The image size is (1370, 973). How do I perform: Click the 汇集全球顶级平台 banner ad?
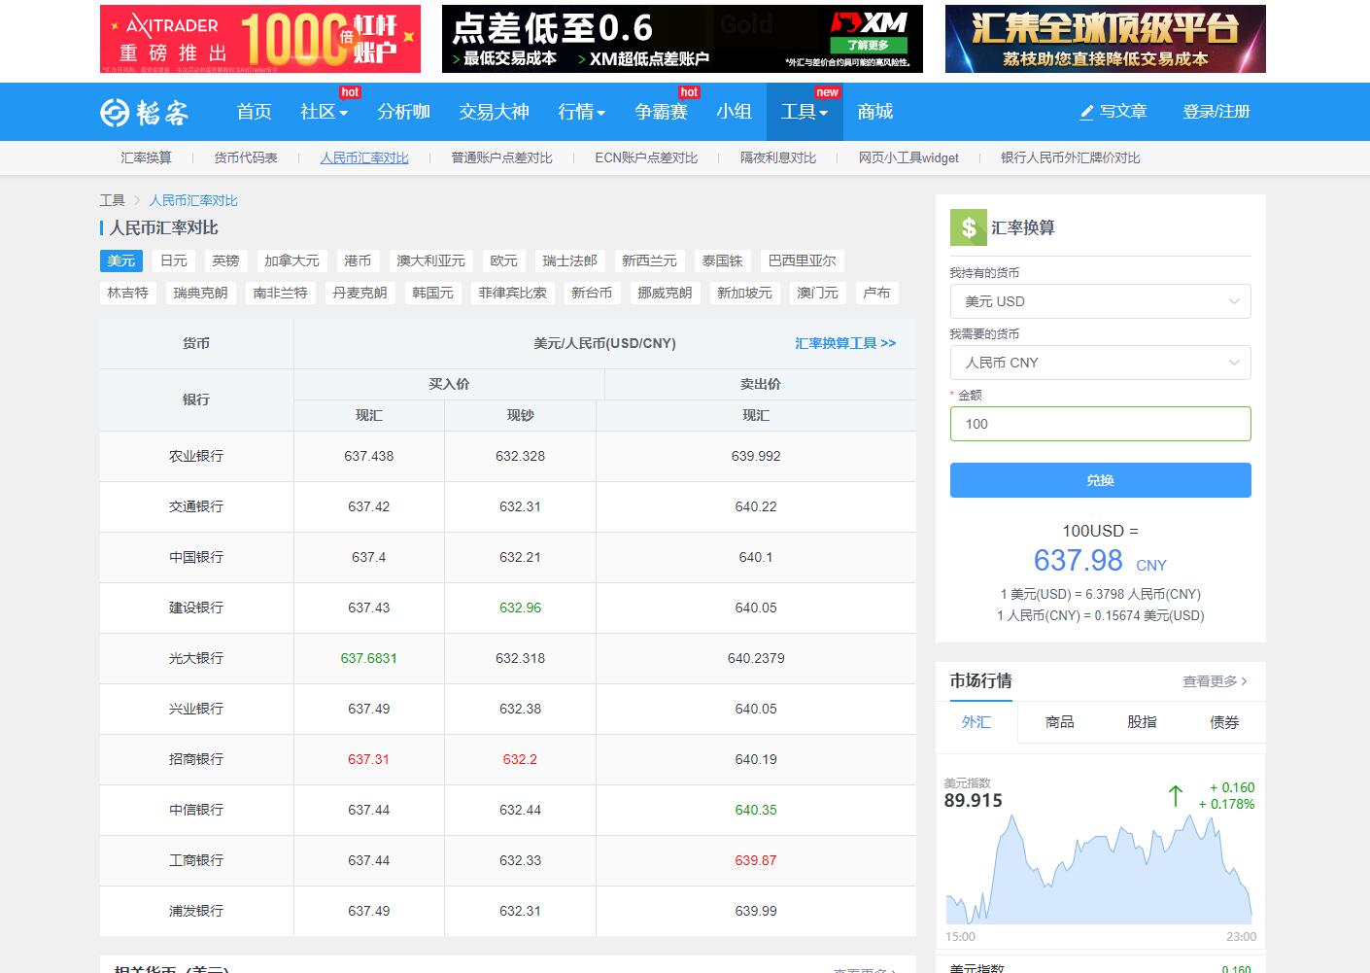pyautogui.click(x=1105, y=39)
